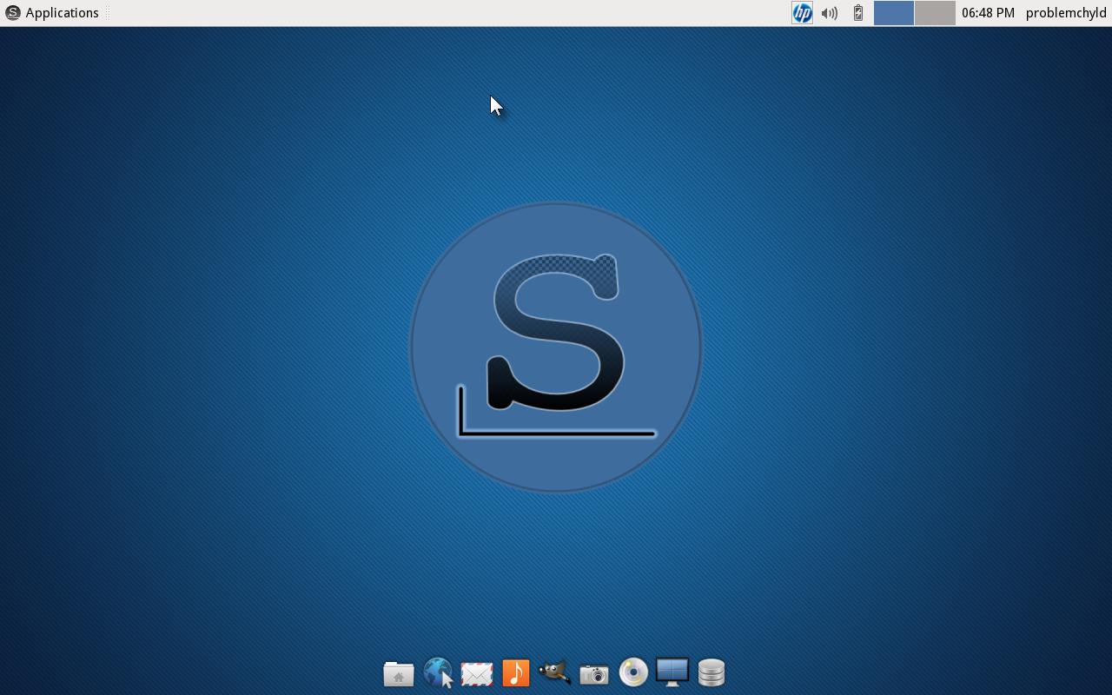Image resolution: width=1112 pixels, height=695 pixels.
Task: Click the Slackware logo beside Applications
Action: [x=13, y=13]
